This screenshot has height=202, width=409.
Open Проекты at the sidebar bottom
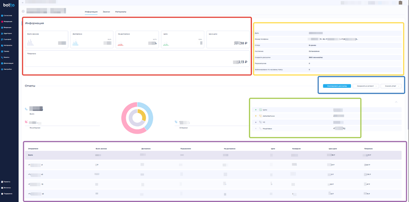click(7, 182)
